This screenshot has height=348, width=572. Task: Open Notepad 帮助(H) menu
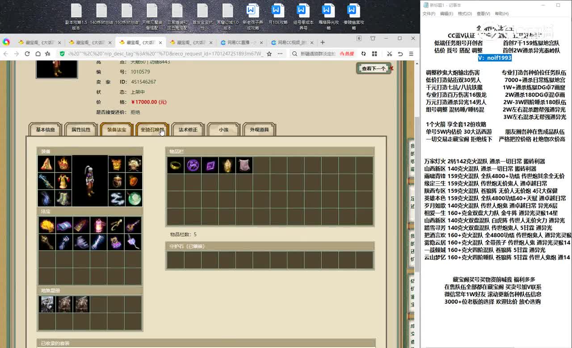502,14
